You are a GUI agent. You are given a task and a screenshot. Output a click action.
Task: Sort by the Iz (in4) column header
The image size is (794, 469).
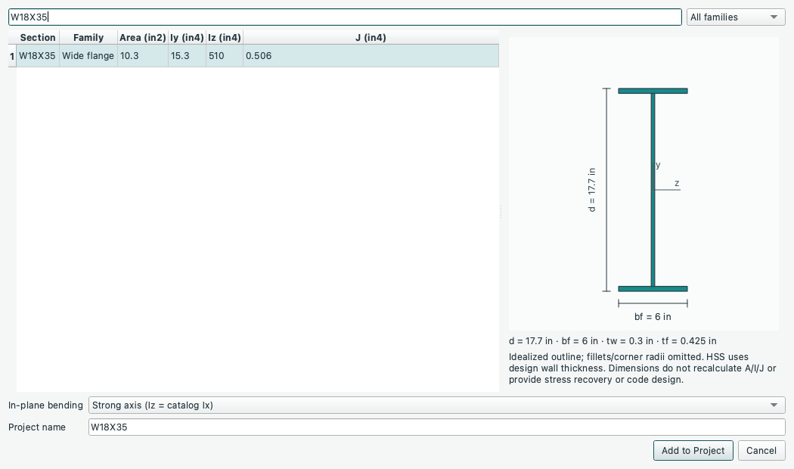tap(225, 38)
